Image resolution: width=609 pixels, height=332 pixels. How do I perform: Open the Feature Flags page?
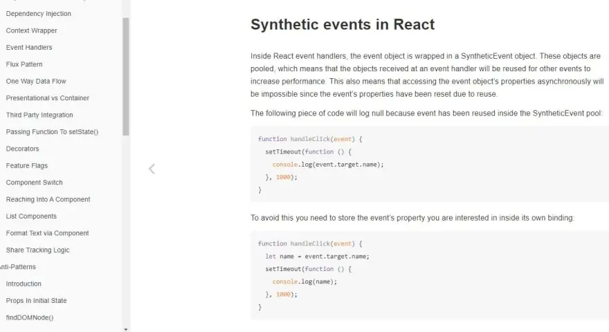coord(27,166)
